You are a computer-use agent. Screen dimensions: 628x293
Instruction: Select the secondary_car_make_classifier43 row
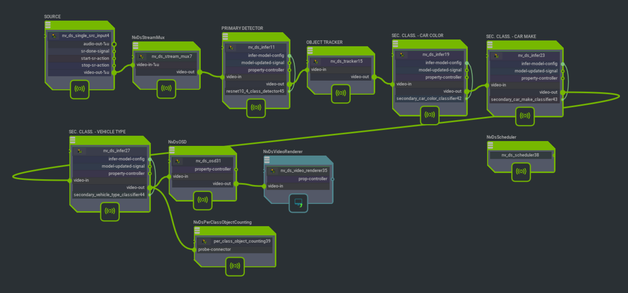pyautogui.click(x=524, y=100)
